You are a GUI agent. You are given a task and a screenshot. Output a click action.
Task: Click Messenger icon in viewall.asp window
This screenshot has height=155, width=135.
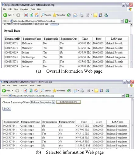106,15
